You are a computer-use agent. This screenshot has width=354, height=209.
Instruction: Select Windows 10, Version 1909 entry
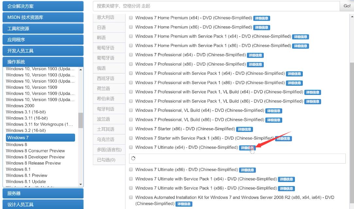[32, 87]
